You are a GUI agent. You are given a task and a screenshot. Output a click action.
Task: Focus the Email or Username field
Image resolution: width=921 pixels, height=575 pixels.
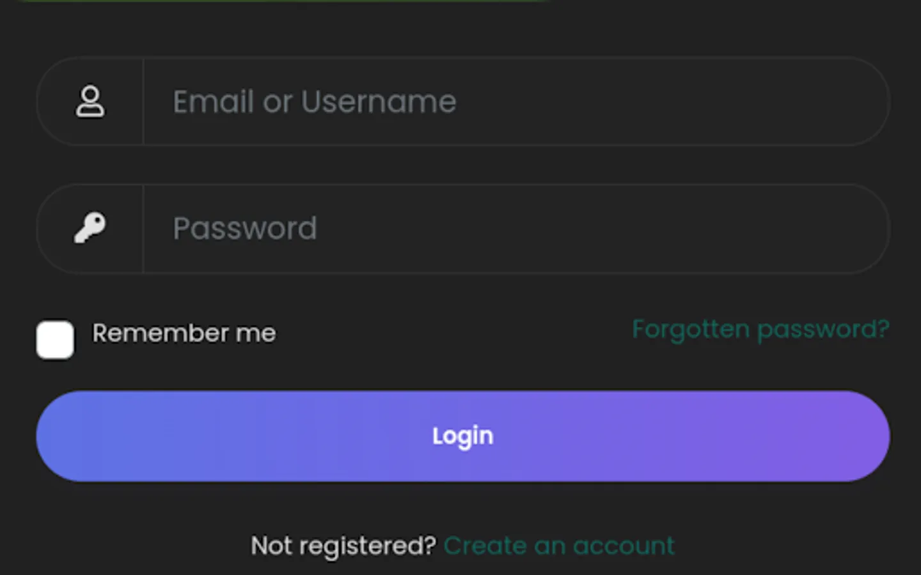click(x=512, y=102)
